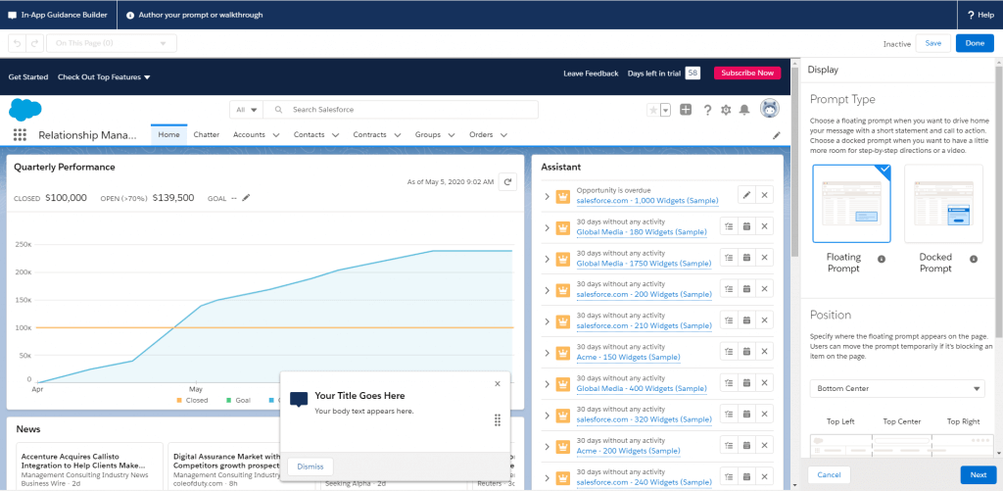Click the In-App Guidance Builder chat icon
The image size is (1003, 491).
click(12, 15)
